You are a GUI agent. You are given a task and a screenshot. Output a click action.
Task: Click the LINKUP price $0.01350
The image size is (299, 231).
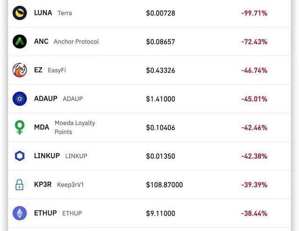(160, 156)
